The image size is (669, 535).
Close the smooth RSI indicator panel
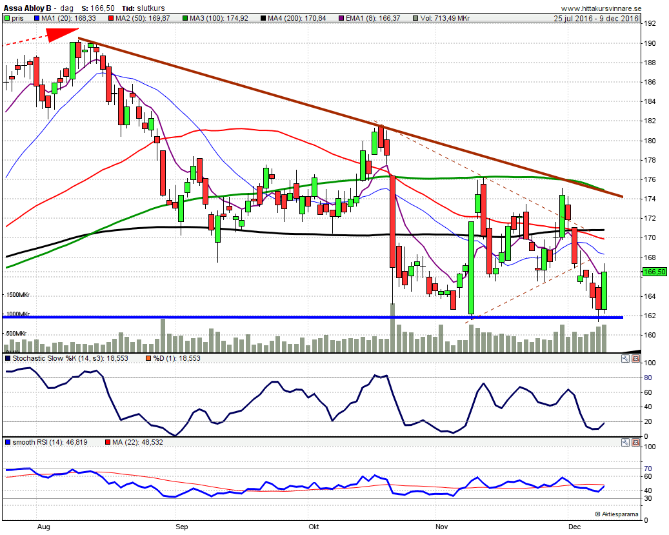[635, 442]
